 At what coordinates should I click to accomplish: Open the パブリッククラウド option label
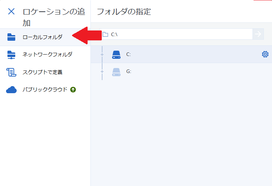45,89
